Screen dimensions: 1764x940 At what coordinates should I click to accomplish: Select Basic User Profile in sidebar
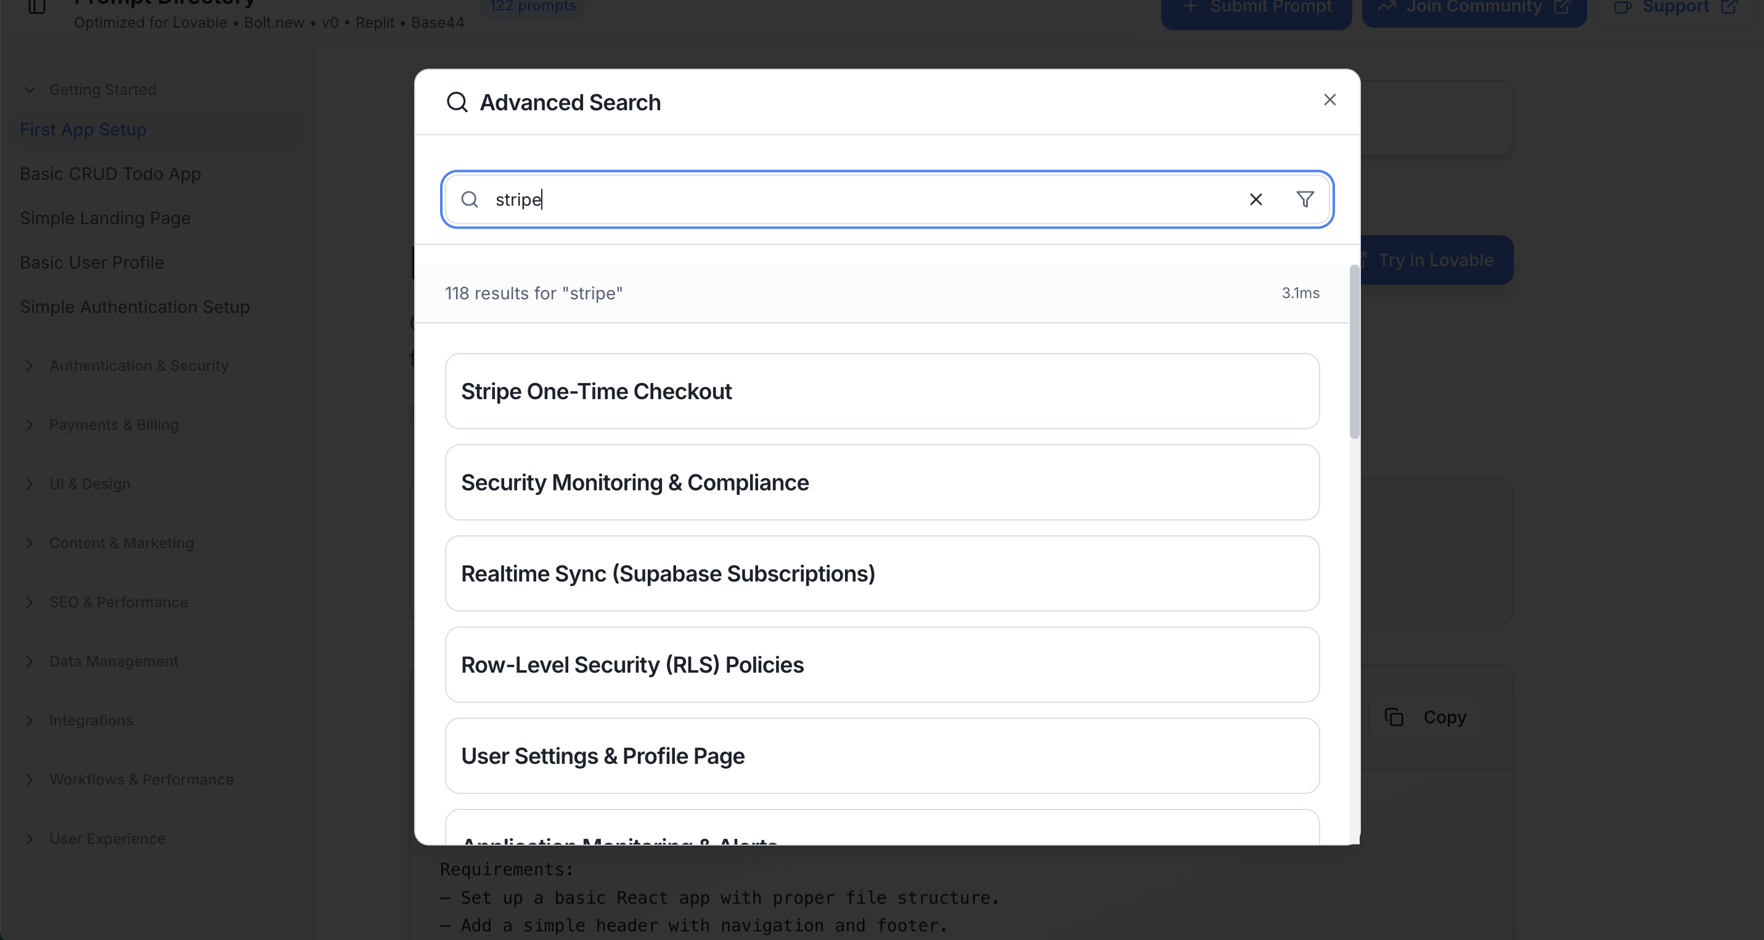pos(92,262)
